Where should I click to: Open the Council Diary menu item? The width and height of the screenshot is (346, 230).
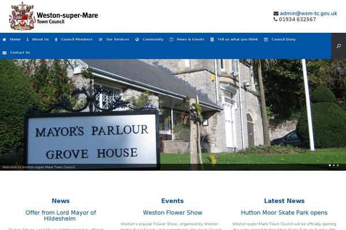[283, 40]
